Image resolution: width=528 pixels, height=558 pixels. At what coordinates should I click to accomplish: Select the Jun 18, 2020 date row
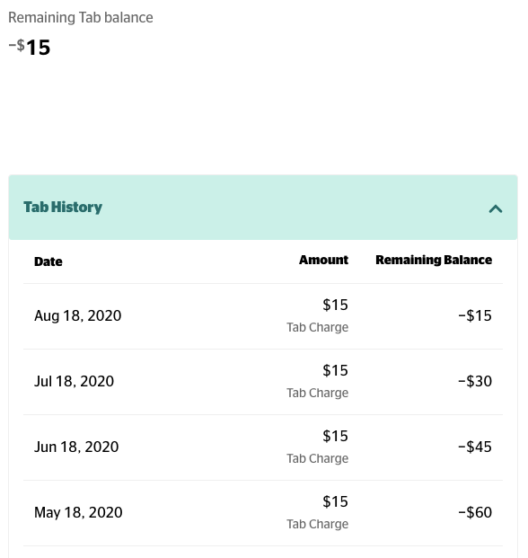[263, 447]
